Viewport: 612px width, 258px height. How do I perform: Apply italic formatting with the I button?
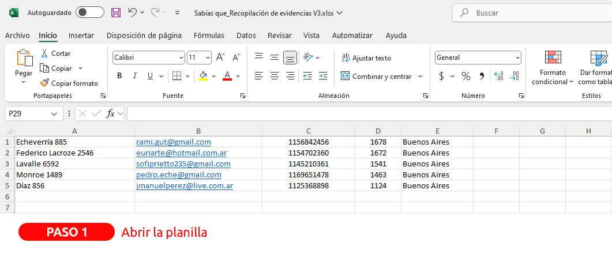pyautogui.click(x=135, y=76)
